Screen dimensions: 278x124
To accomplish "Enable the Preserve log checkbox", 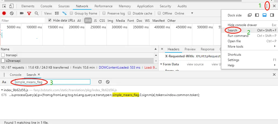I will pos(104,13).
